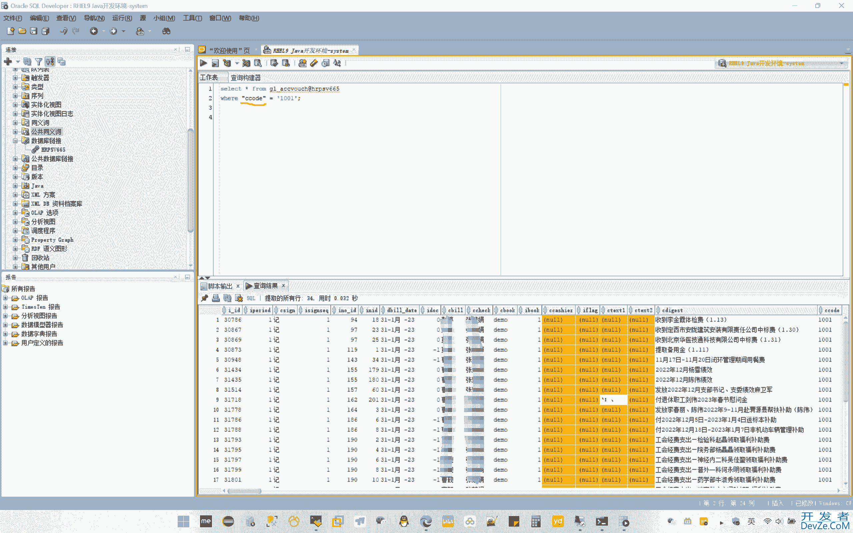Click the case-change icon at the end of the worksheet toolbar

coord(337,63)
